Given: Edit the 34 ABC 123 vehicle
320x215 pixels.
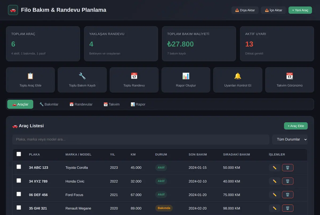Looking at the screenshot, I should [275, 168].
